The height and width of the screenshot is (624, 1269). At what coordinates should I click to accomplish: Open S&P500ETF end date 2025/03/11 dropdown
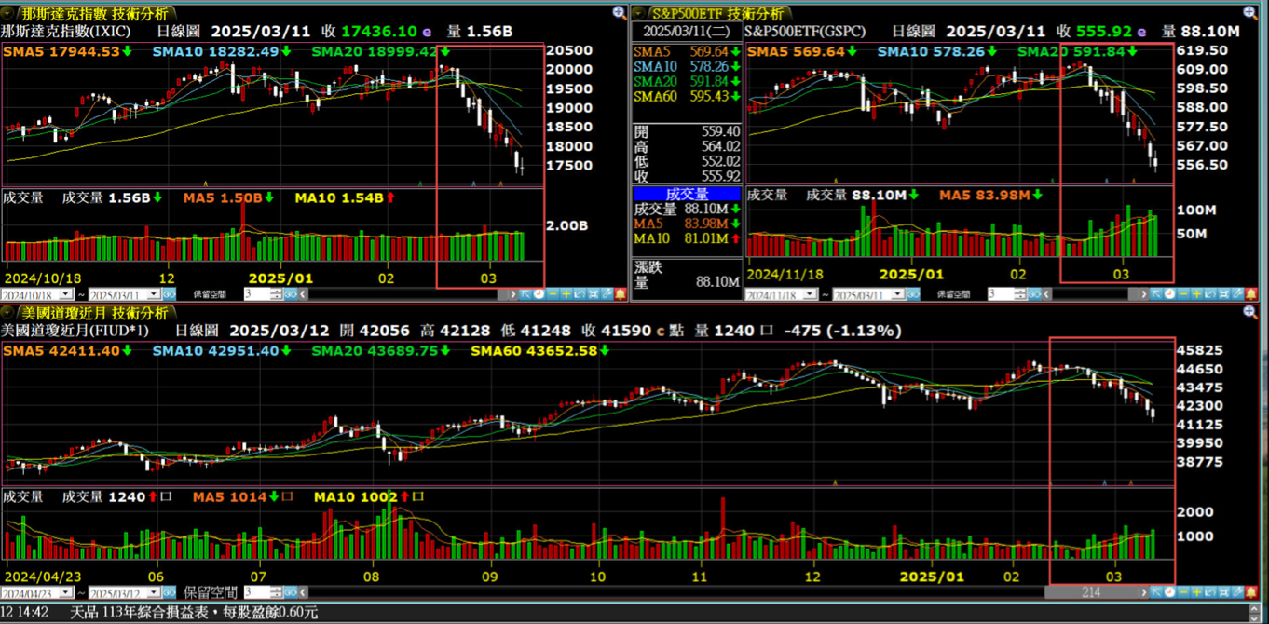point(896,294)
